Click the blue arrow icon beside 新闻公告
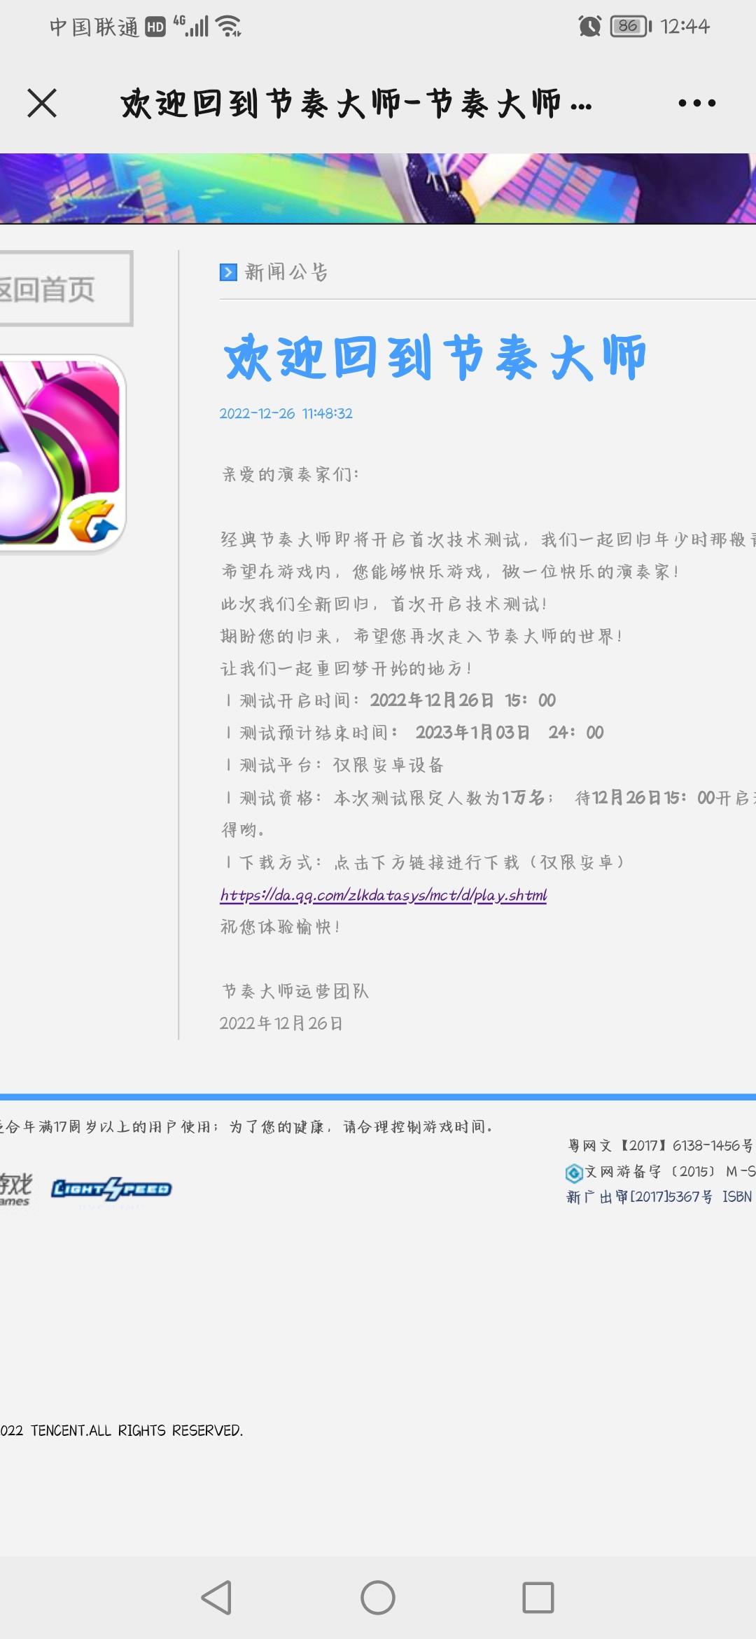This screenshot has height=1639, width=756. (228, 272)
